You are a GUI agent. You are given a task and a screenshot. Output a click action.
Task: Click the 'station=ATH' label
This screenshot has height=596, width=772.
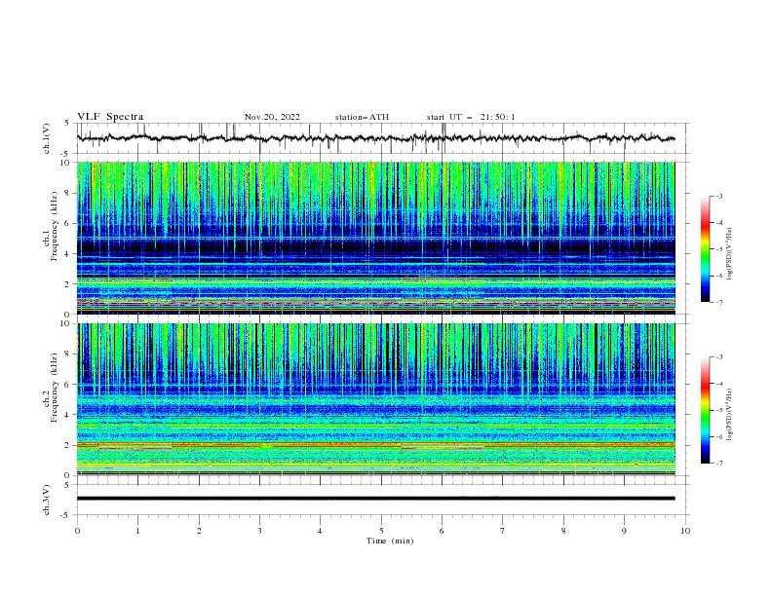coord(362,117)
